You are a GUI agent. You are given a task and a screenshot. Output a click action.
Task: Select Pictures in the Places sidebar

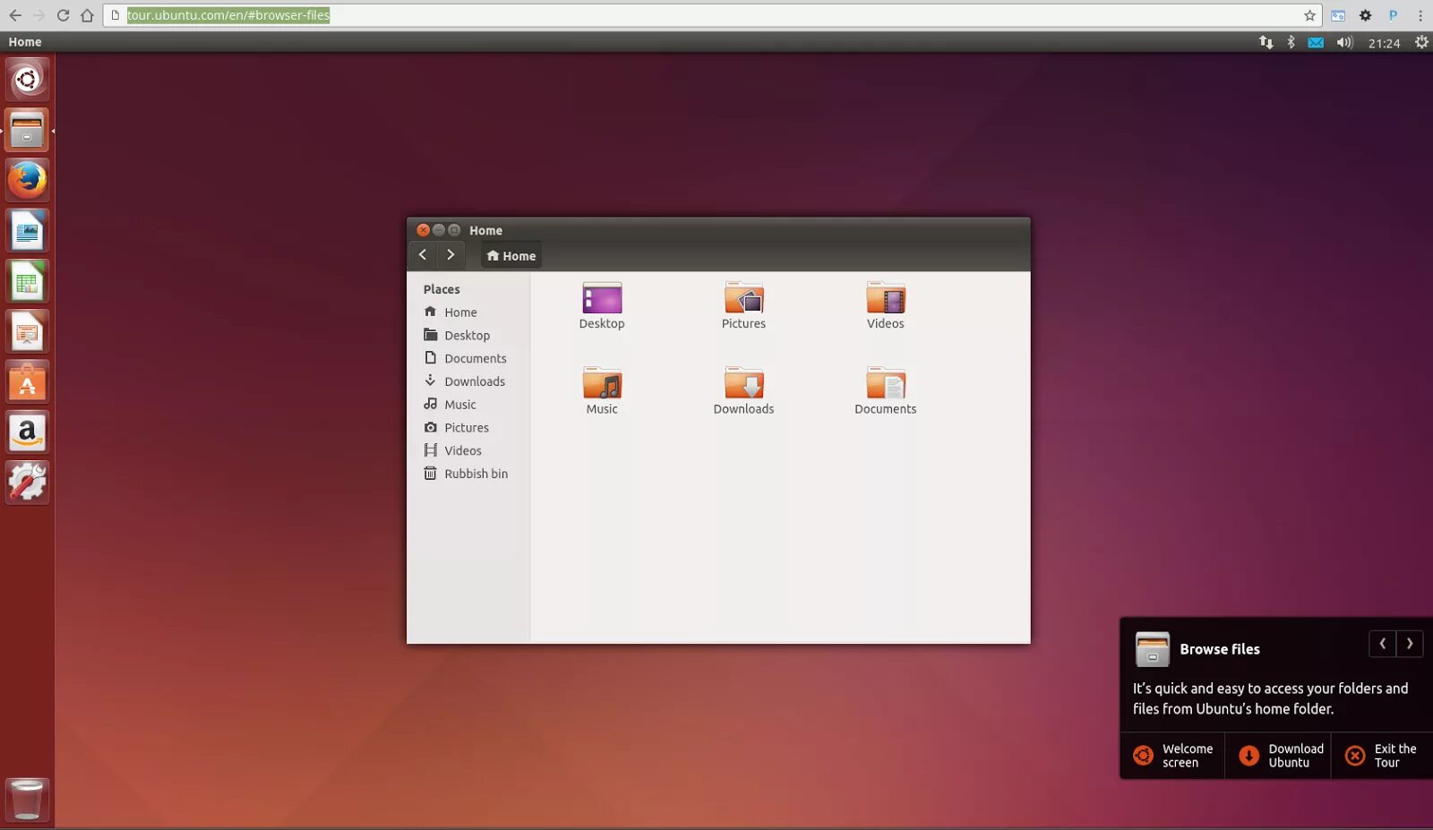point(468,428)
